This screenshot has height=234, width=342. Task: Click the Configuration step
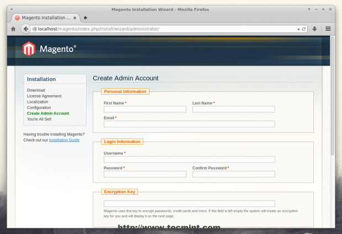click(39, 107)
